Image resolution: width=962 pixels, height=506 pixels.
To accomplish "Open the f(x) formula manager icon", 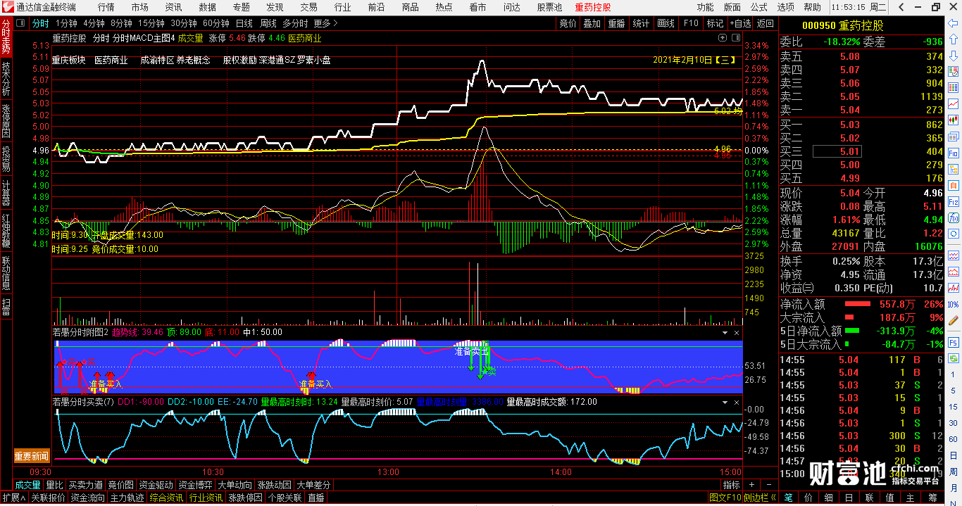I will pyautogui.click(x=954, y=217).
